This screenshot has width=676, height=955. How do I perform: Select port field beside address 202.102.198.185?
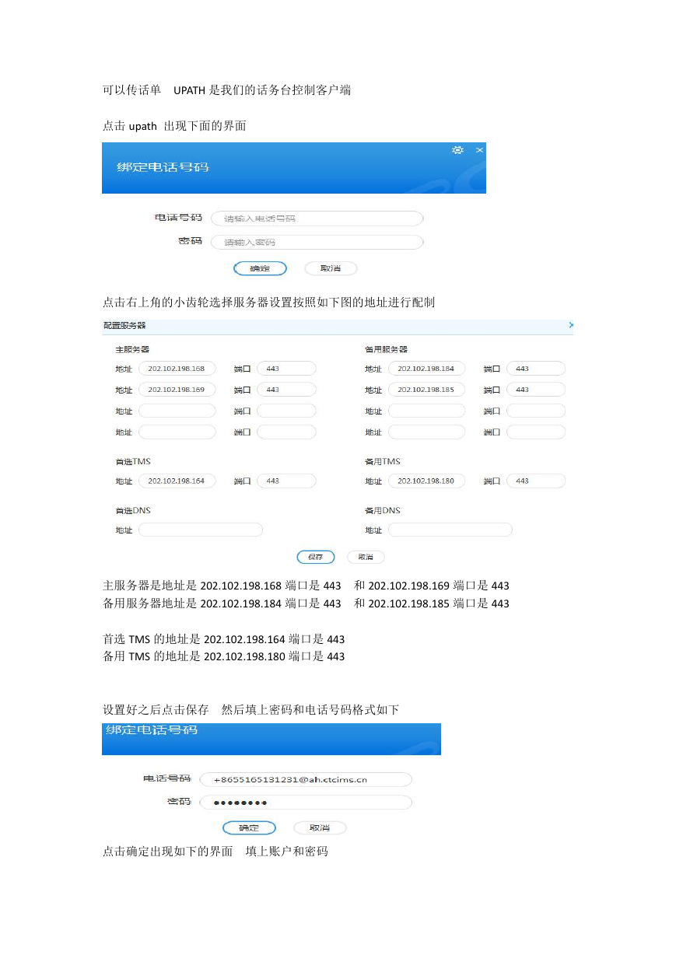tap(536, 390)
